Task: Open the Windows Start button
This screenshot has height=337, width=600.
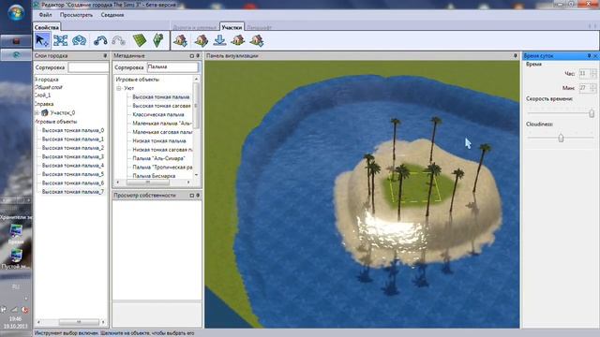Action: tap(16, 12)
